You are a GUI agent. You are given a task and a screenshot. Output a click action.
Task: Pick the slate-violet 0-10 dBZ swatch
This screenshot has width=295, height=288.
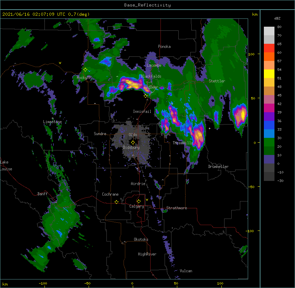click(x=269, y=159)
